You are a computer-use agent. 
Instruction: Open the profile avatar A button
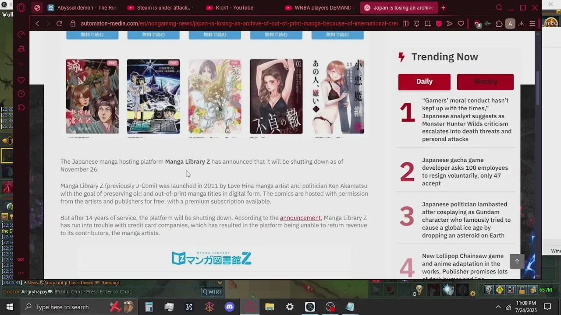(x=510, y=24)
